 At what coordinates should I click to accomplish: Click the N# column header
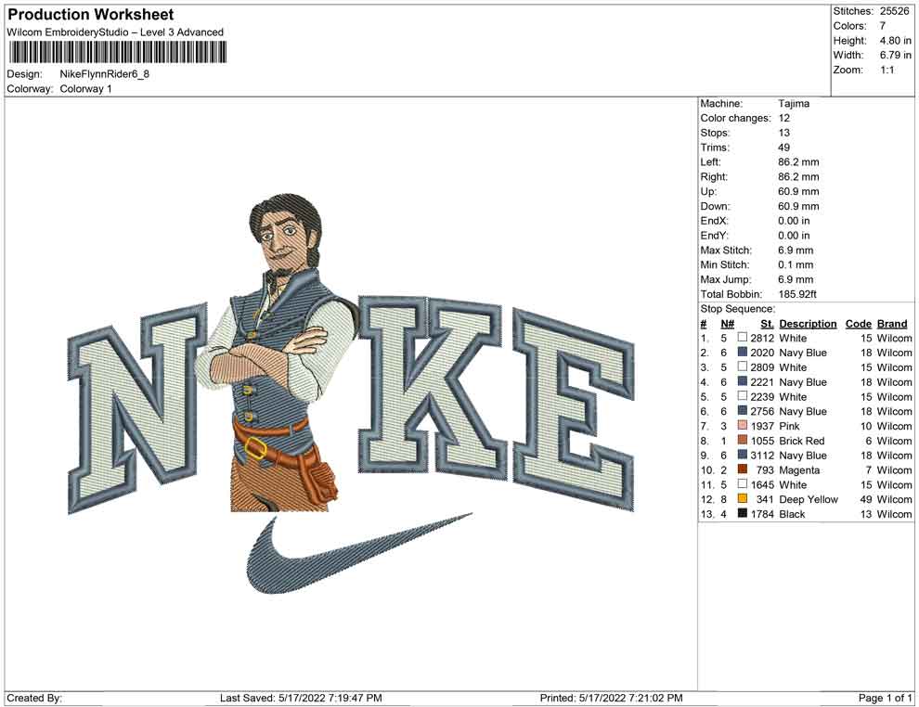(728, 323)
